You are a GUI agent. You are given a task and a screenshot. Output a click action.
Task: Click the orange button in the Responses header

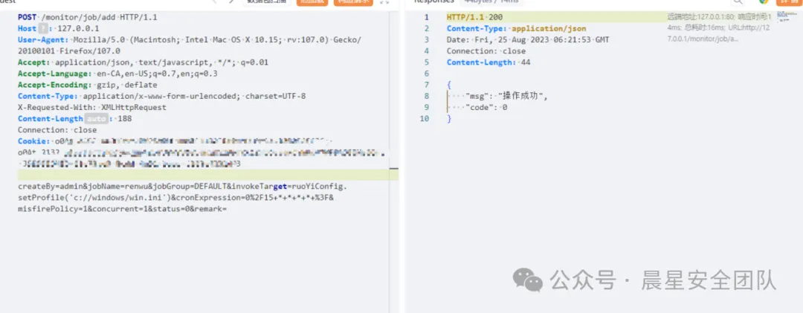(x=787, y=2)
